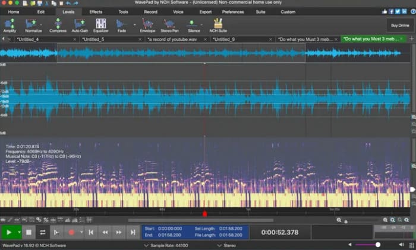Apply the Auto Gain tool
This screenshot has height=250, width=416.
pos(80,24)
